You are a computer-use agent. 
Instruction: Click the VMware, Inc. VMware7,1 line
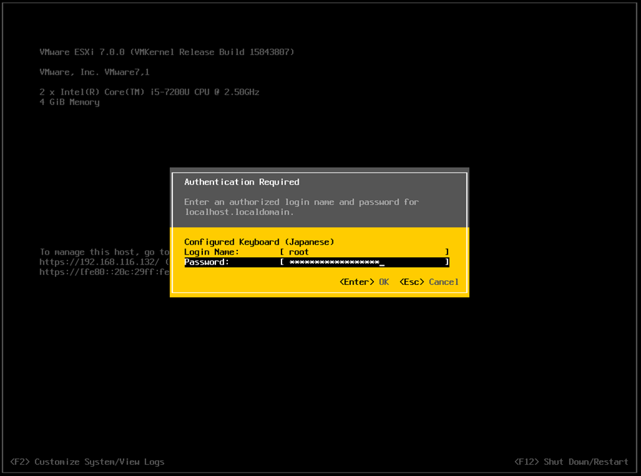(94, 72)
